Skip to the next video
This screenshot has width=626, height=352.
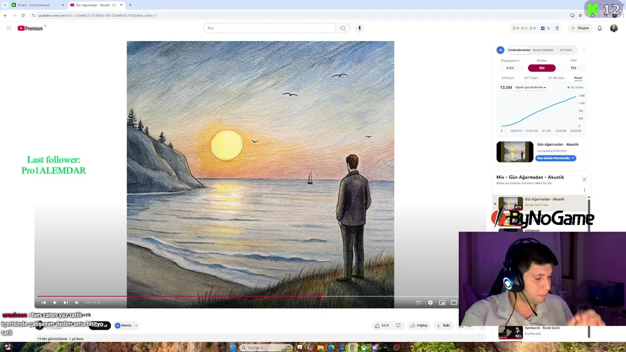(x=66, y=303)
